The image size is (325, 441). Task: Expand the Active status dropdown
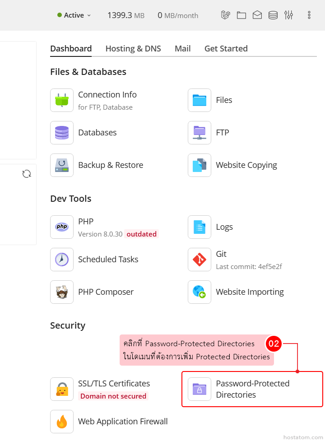tap(74, 15)
